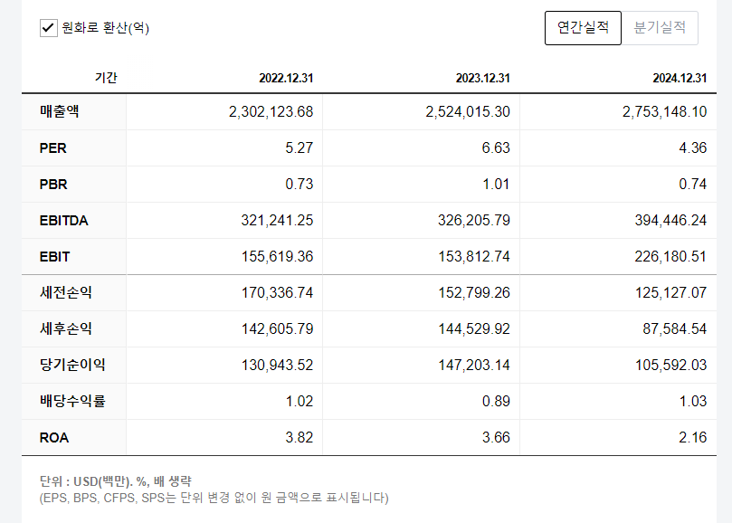The image size is (732, 523).
Task: Select the 세후손익 row label
Action: (66, 328)
